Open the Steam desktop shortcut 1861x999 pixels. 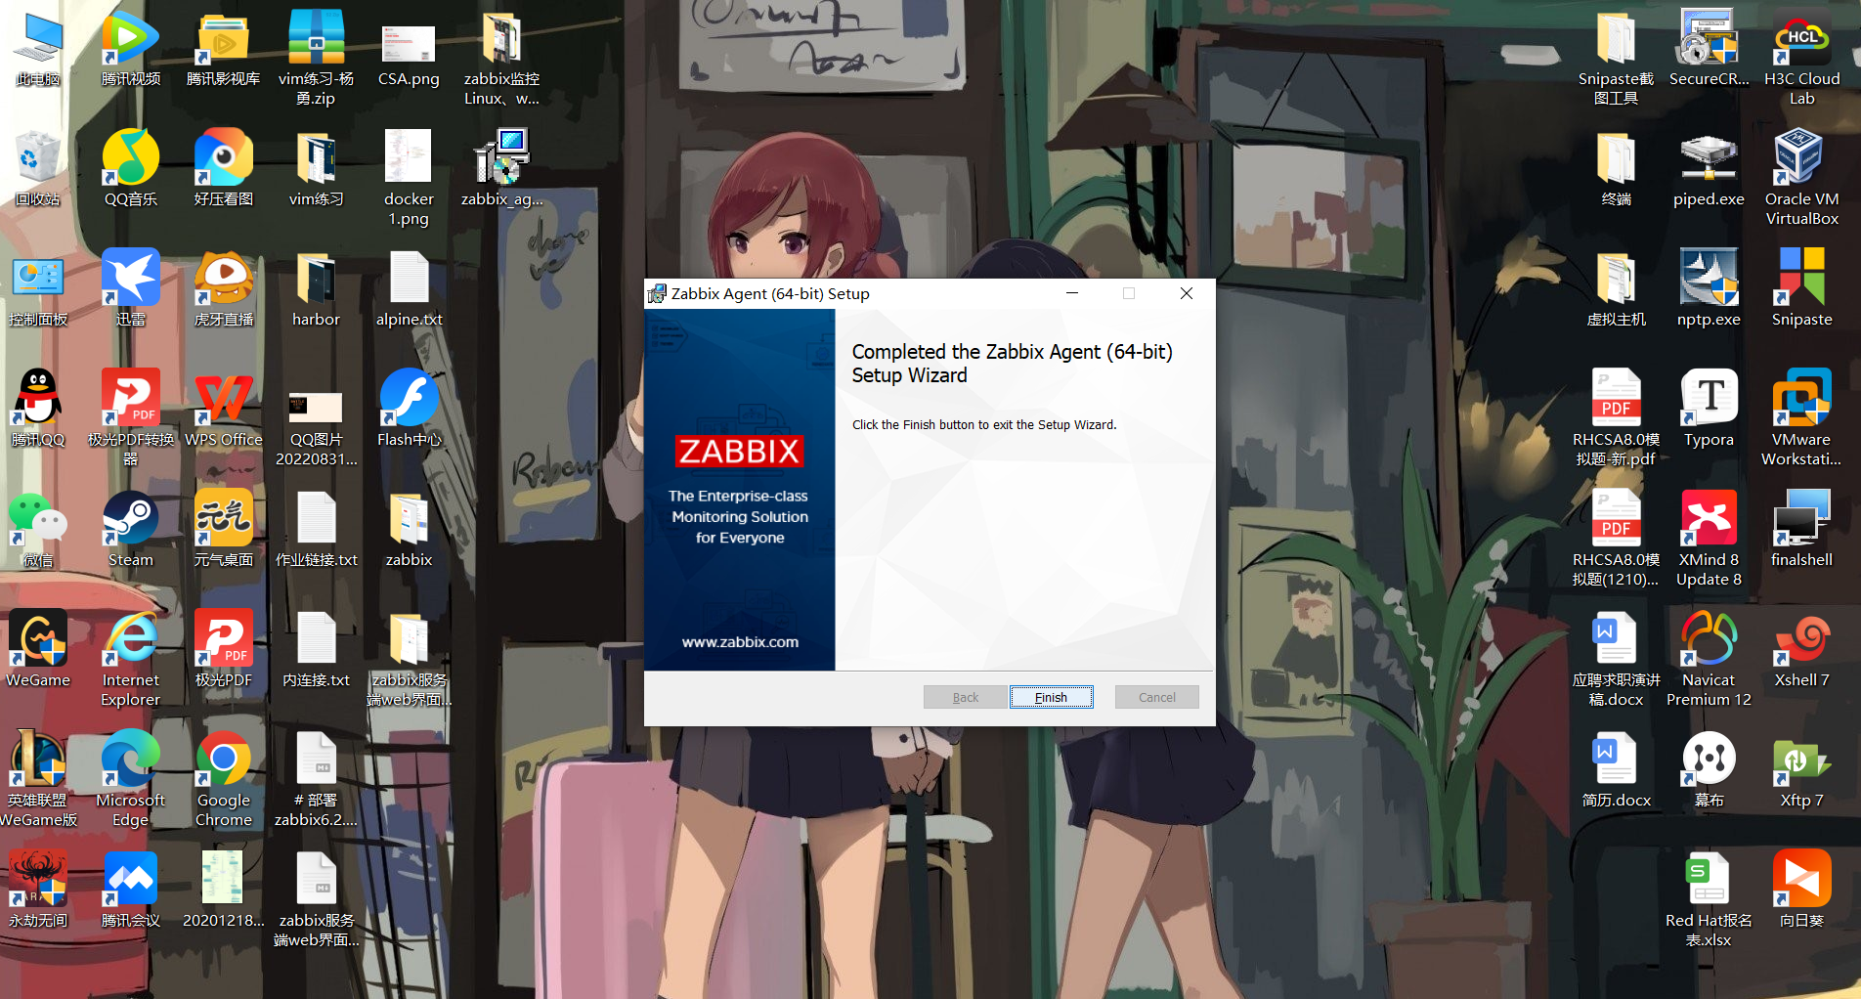tap(131, 530)
